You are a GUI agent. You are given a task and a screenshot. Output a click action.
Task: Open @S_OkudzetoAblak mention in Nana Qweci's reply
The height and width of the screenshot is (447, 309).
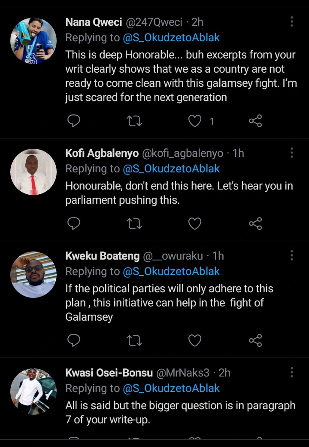coord(171,38)
